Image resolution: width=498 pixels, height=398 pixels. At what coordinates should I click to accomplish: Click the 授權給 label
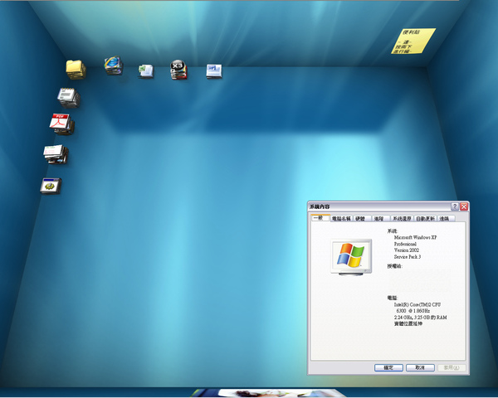point(395,266)
